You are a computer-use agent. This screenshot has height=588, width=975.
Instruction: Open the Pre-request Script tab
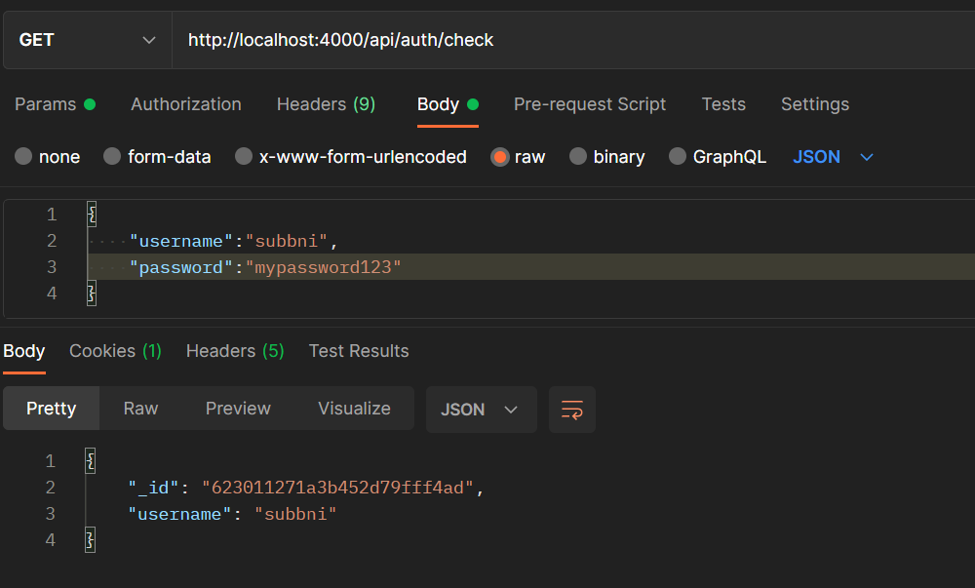tap(590, 104)
